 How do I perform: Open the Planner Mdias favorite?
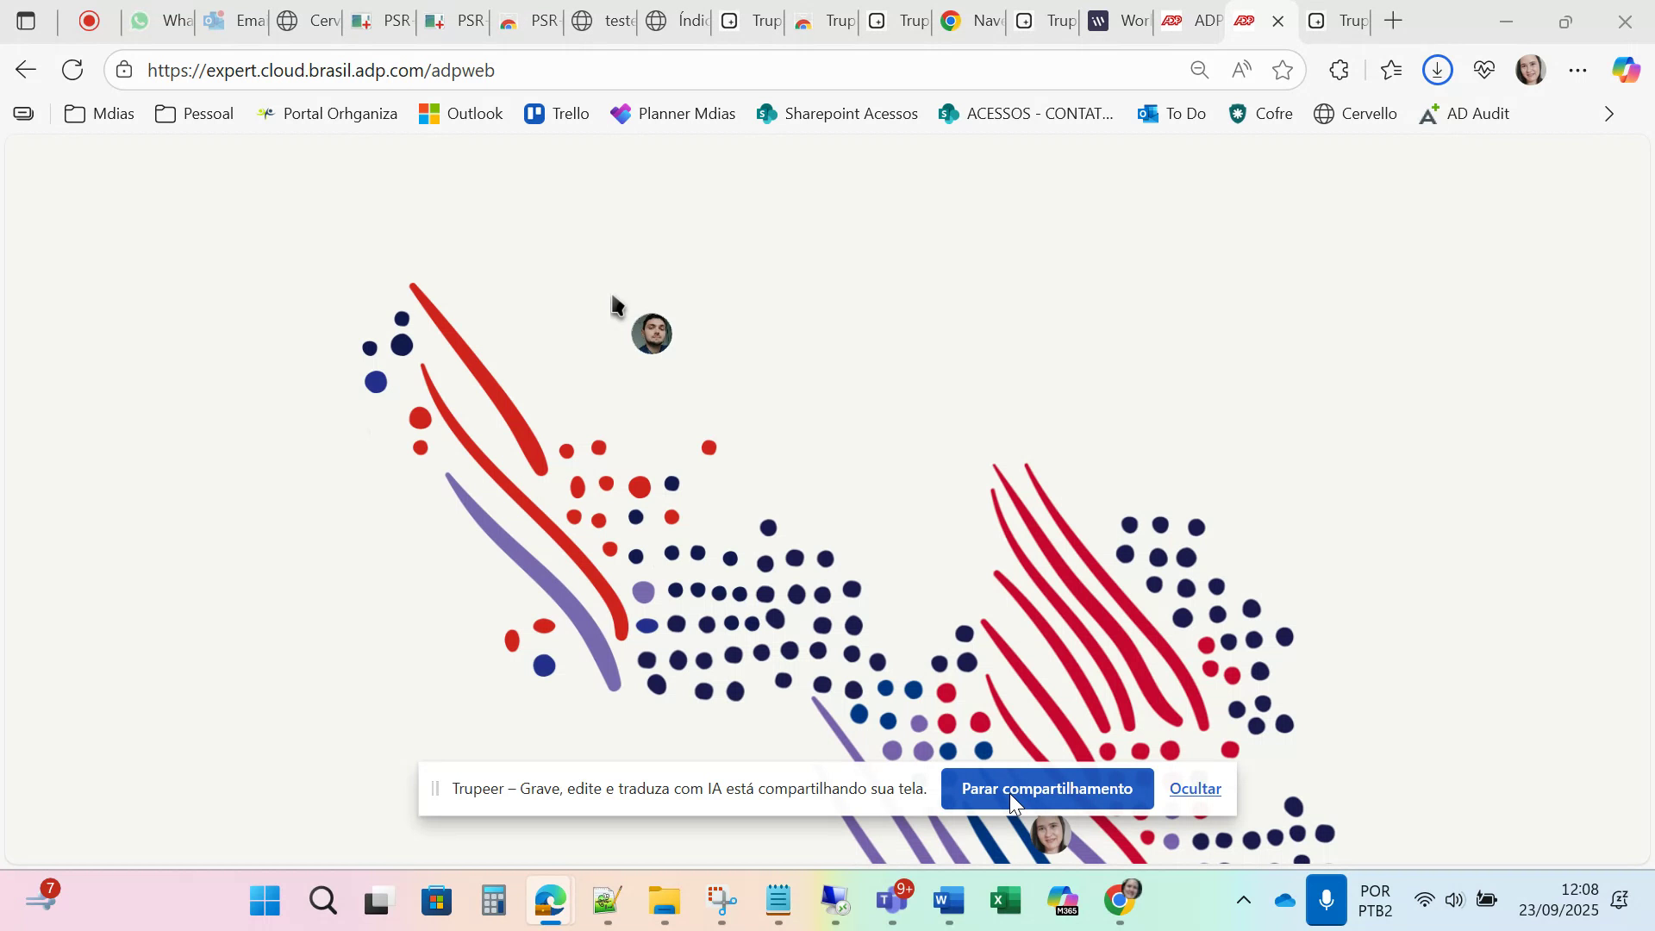pos(673,113)
